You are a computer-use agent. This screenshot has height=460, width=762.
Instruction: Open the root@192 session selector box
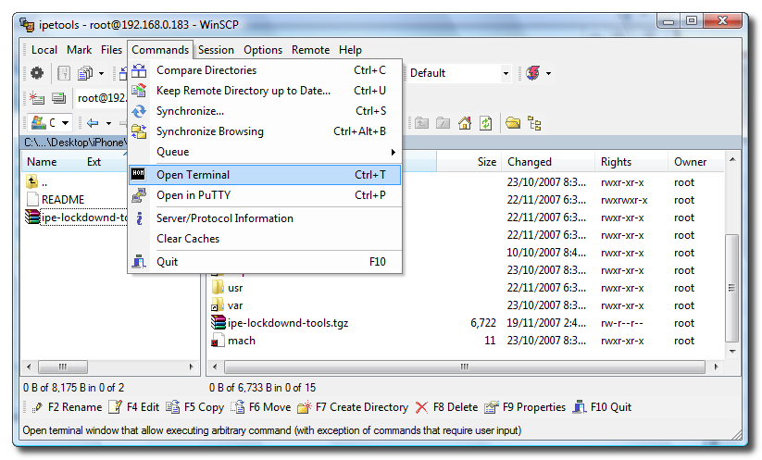(102, 98)
